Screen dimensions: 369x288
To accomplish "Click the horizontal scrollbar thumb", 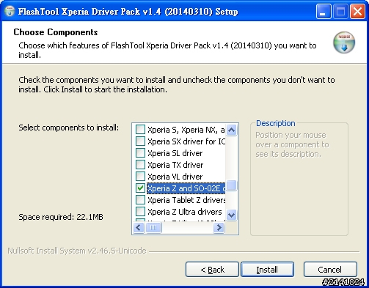I will 153,228.
